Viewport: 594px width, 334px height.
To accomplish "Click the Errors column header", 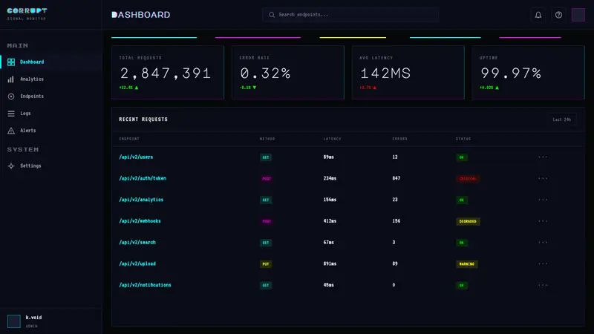I will 399,139.
